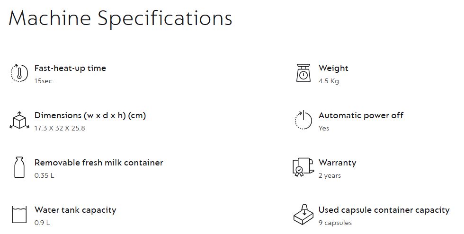
Task: Click the 9 capsules capacity value
Action: click(x=335, y=223)
